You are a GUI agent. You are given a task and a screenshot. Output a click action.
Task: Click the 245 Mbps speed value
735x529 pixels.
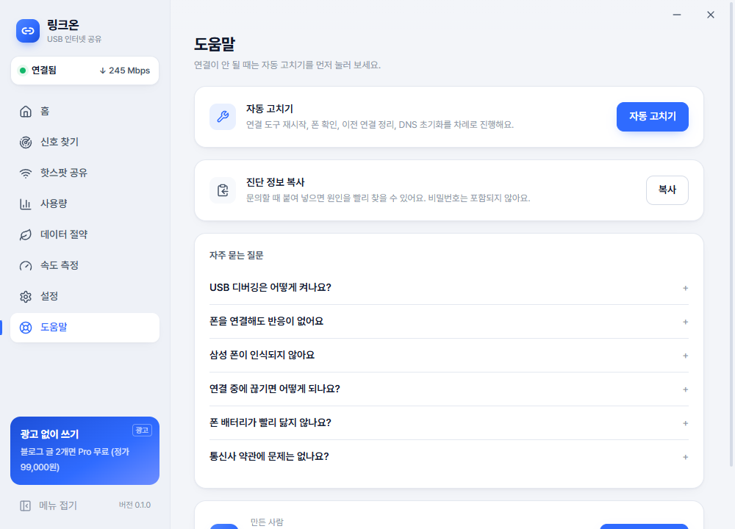[x=129, y=71]
